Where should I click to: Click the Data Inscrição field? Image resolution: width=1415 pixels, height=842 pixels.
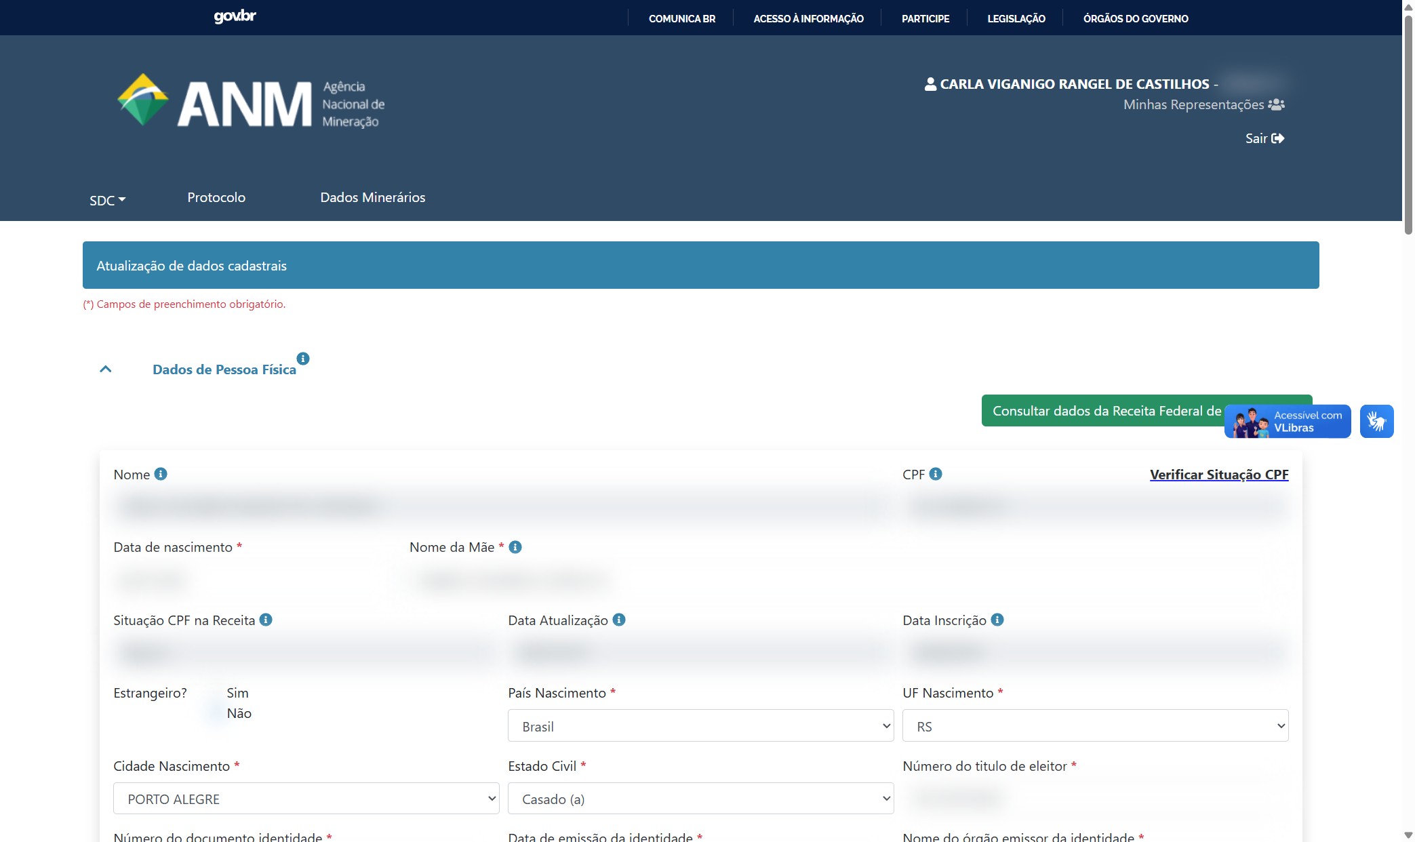click(1095, 652)
